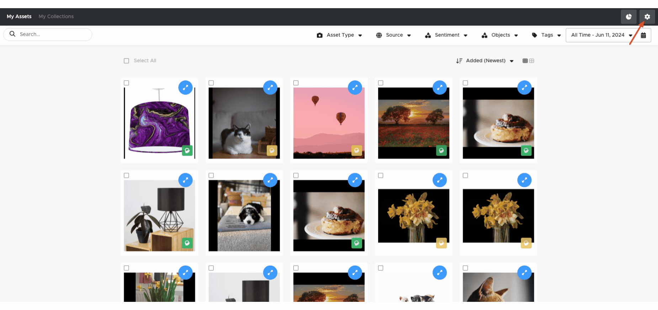This screenshot has height=310, width=658.
Task: Open the purple lampshade thumbnail
Action: point(159,123)
